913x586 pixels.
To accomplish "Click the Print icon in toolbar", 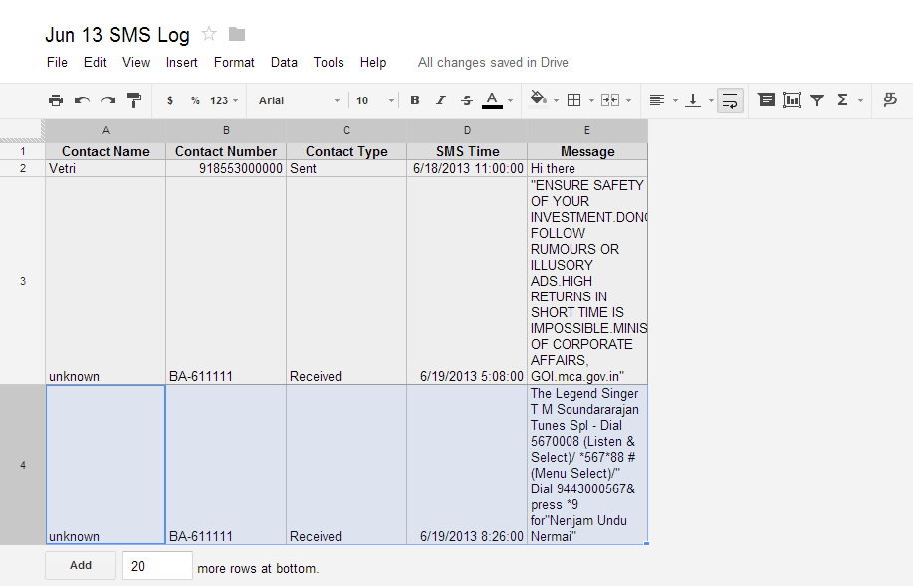I will (56, 100).
